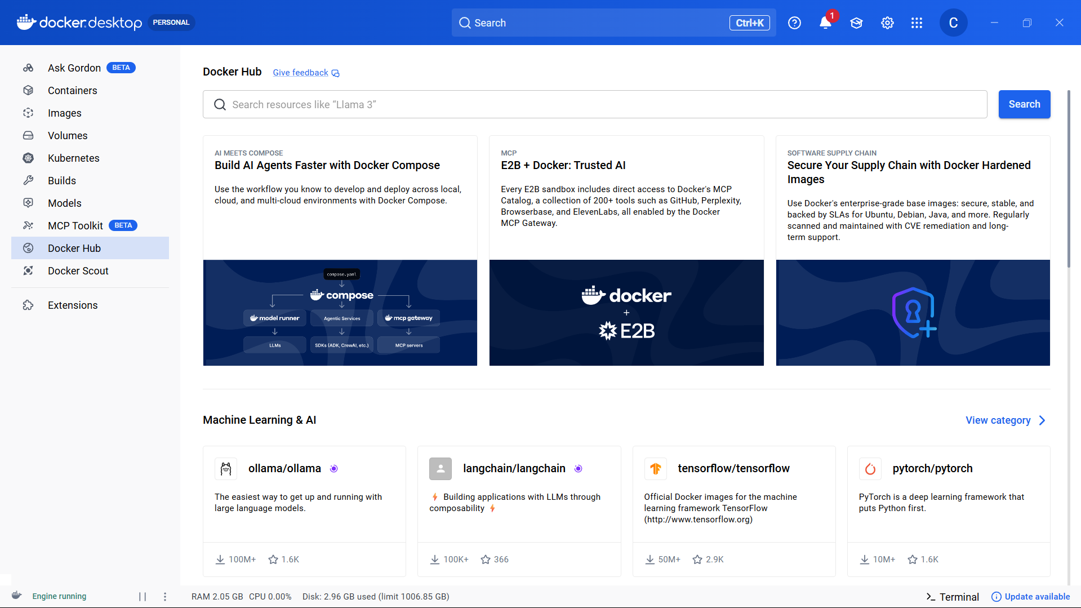The height and width of the screenshot is (608, 1081).
Task: Click the Docker Scout sidebar icon
Action: pyautogui.click(x=28, y=270)
